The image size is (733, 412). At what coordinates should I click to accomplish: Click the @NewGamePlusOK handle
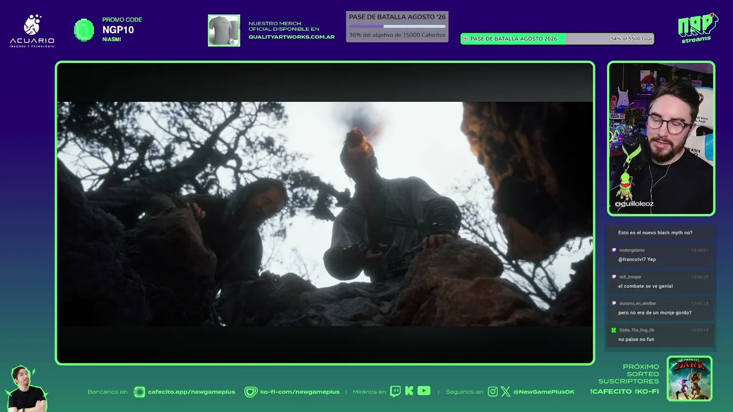[x=544, y=392]
